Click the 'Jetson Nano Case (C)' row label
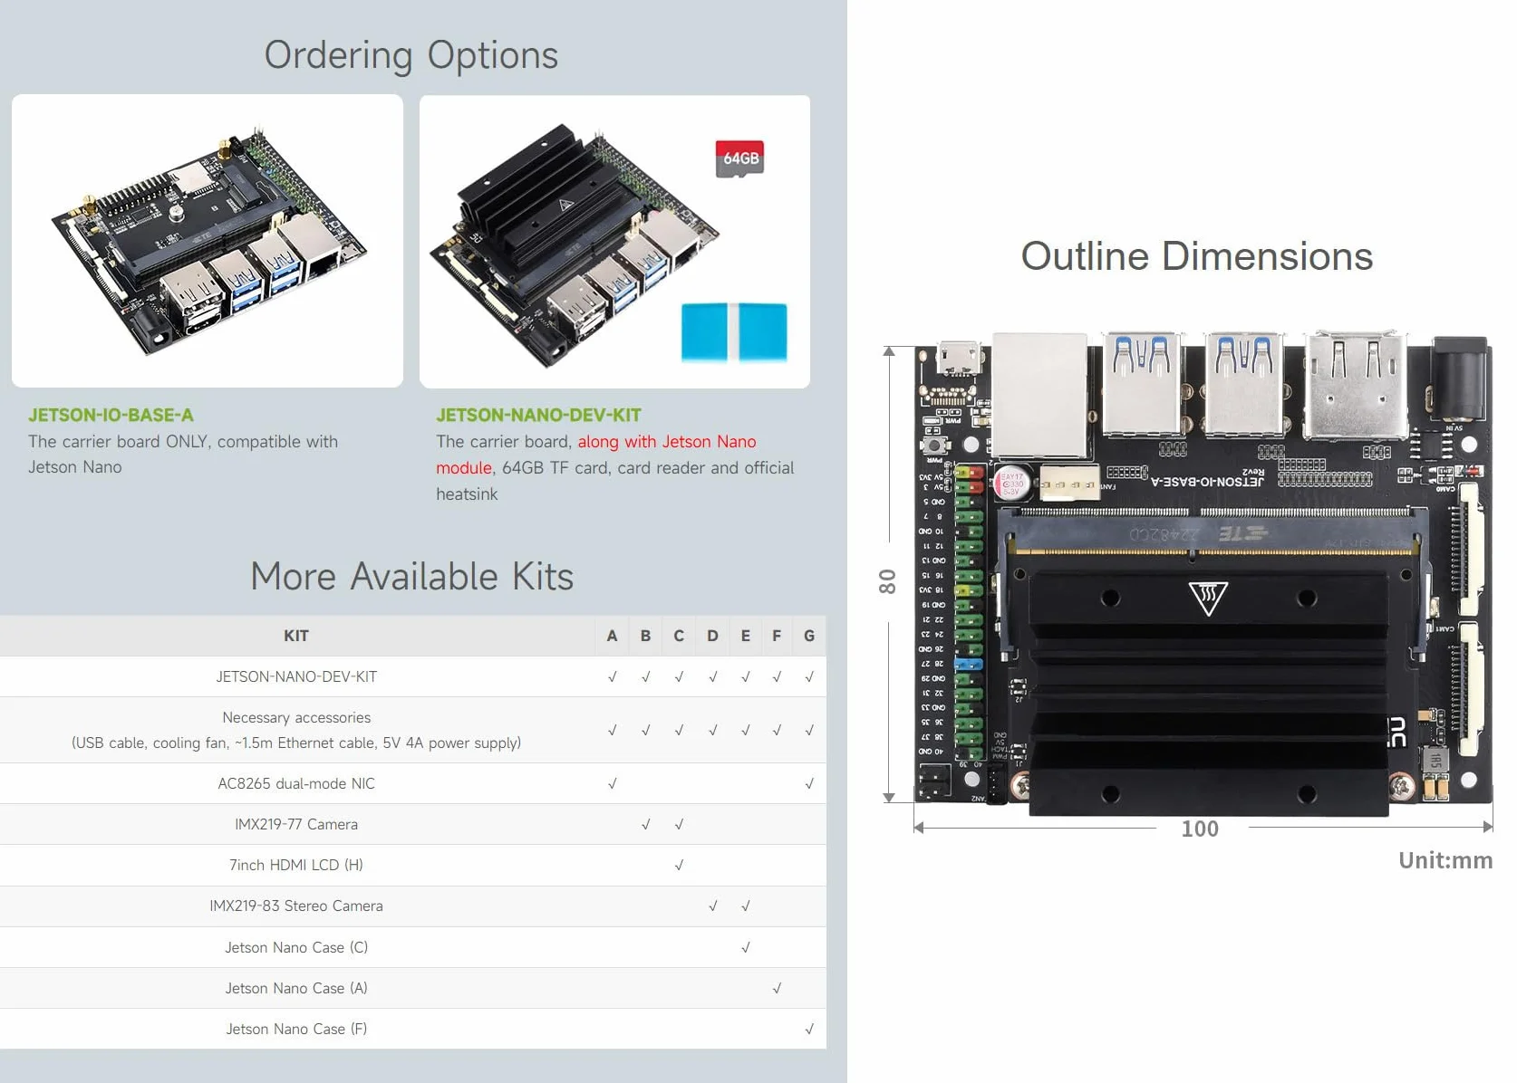This screenshot has width=1517, height=1083. [x=296, y=947]
